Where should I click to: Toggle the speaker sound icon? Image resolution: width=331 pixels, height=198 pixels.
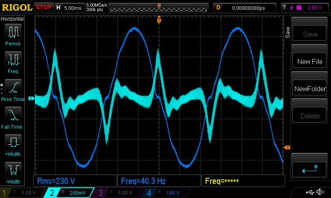click(321, 192)
